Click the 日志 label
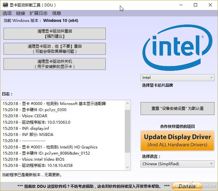Viewport: 218px width, 191px height. click(x=7, y=94)
